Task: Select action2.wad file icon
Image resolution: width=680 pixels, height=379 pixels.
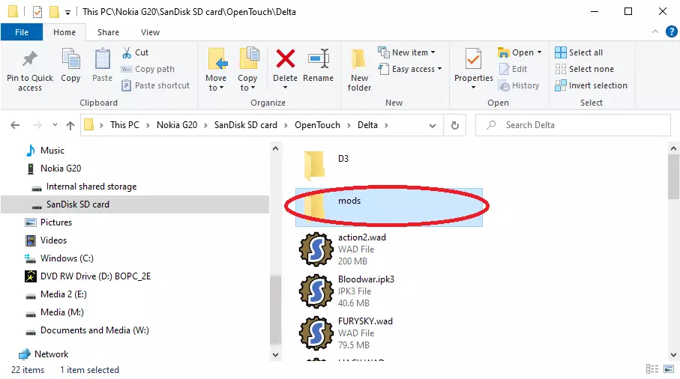Action: point(316,249)
